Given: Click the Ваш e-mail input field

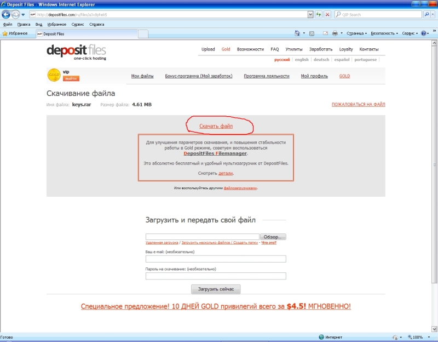Looking at the screenshot, I should [216, 259].
